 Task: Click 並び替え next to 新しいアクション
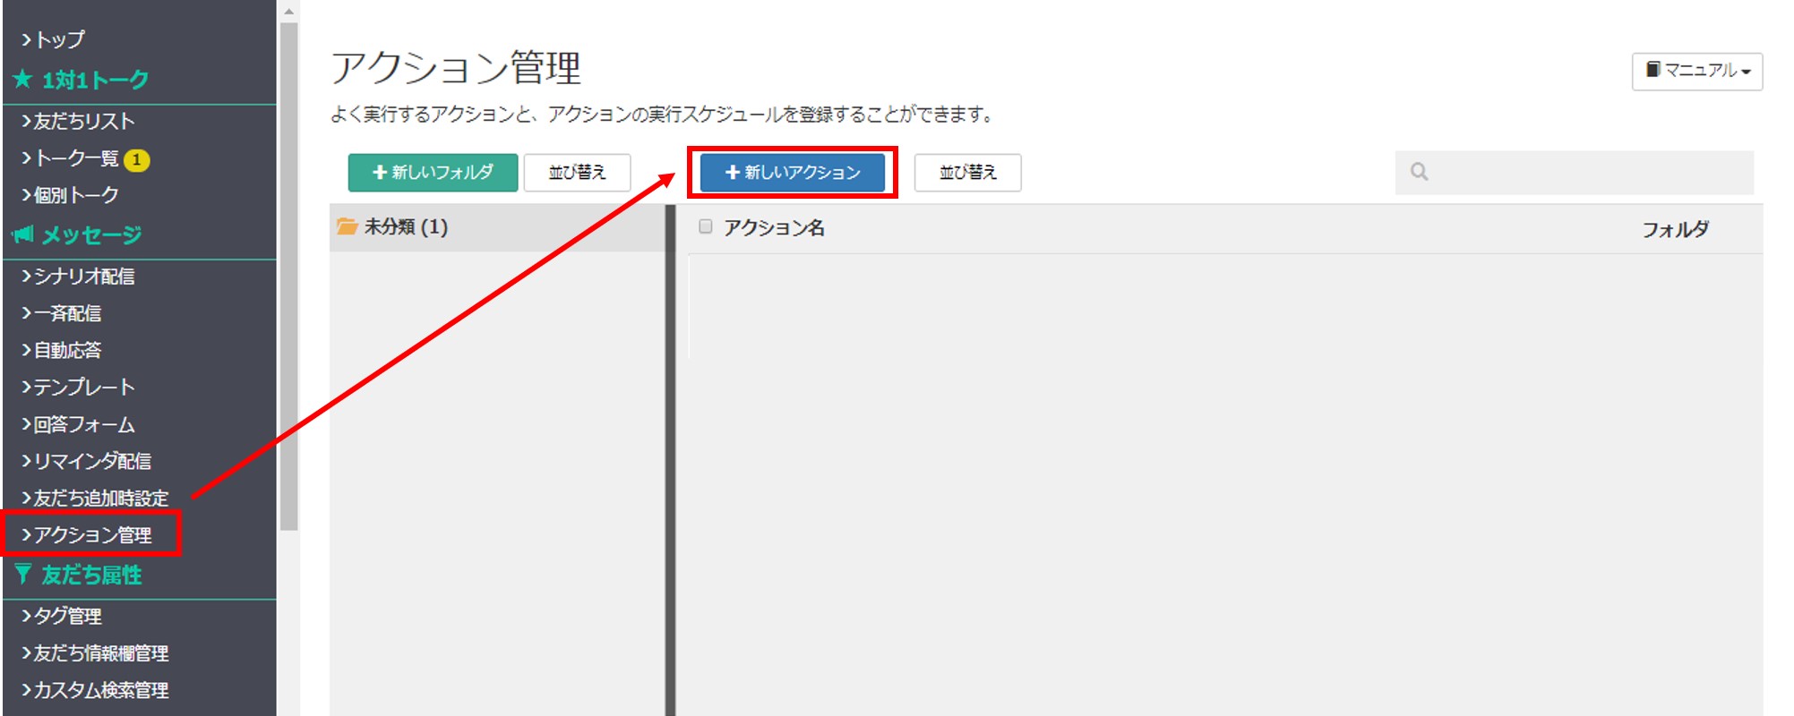(967, 172)
